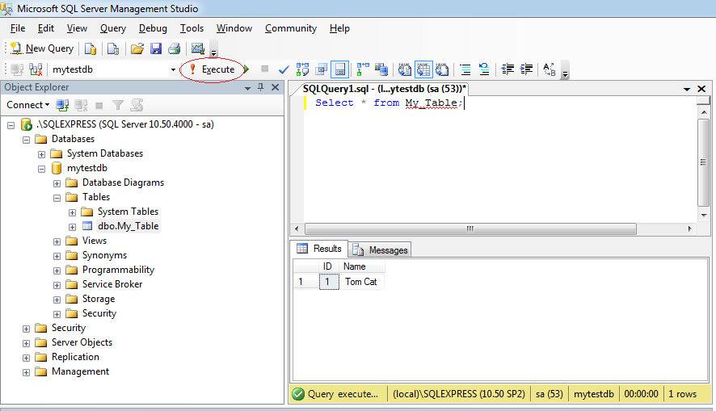Click Comment out selected lines icon
Screen dimensions: 716x411
(465, 69)
